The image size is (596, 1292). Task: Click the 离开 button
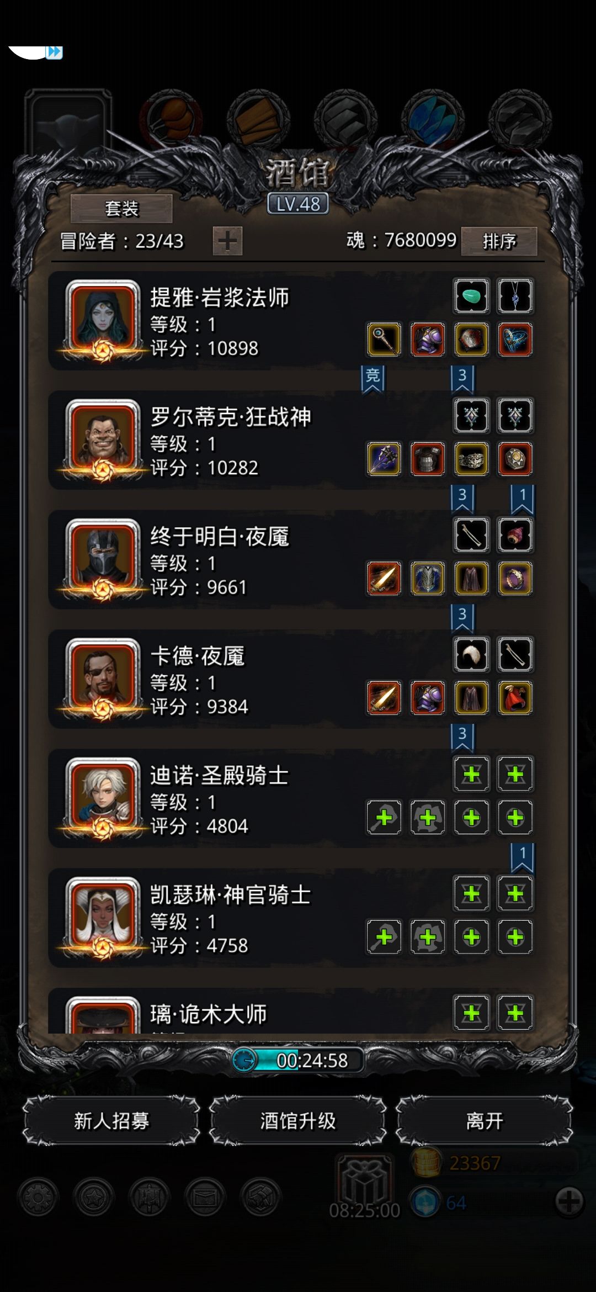485,1121
